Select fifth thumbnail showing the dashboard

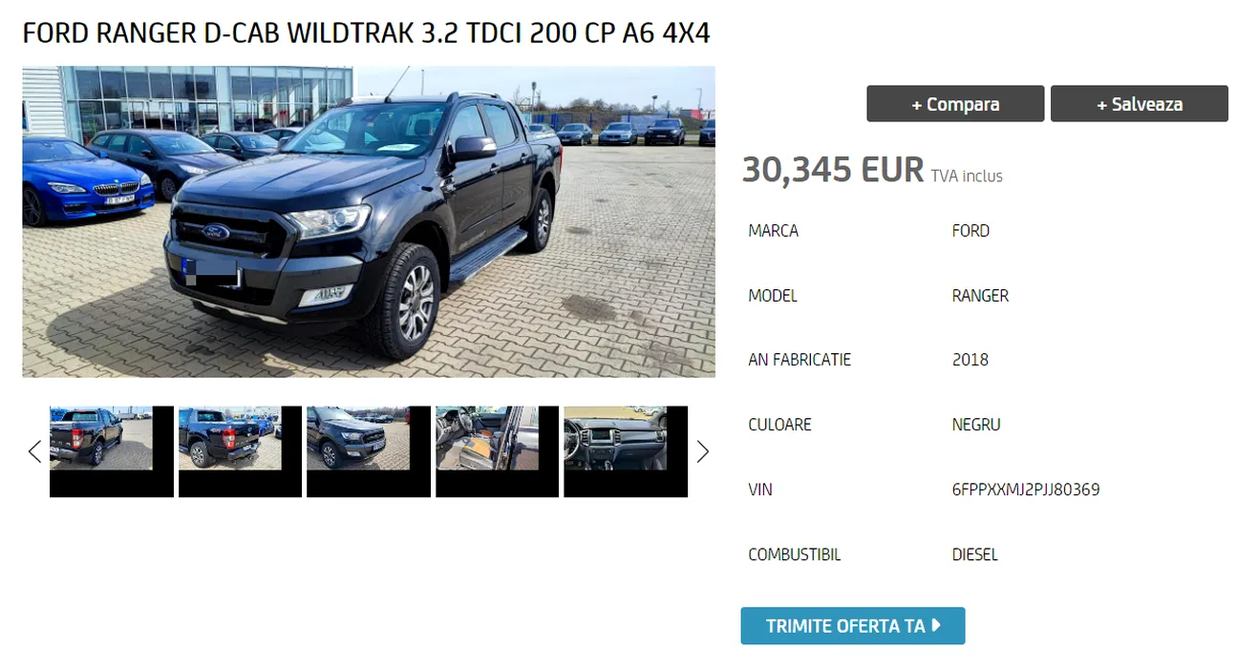coord(626,451)
